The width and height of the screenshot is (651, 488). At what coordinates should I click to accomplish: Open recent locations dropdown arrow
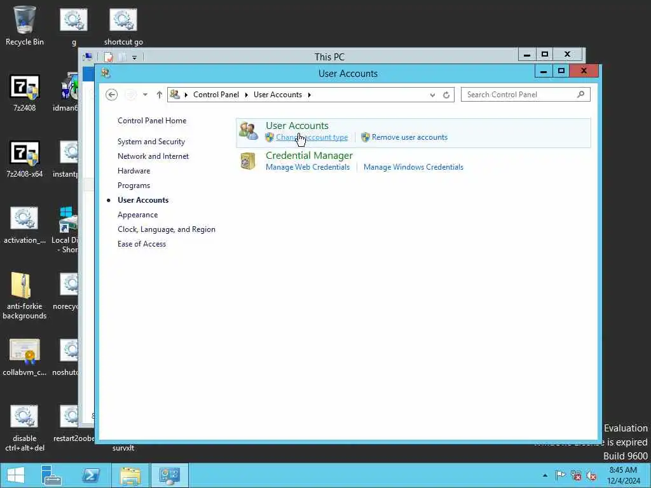pos(145,95)
